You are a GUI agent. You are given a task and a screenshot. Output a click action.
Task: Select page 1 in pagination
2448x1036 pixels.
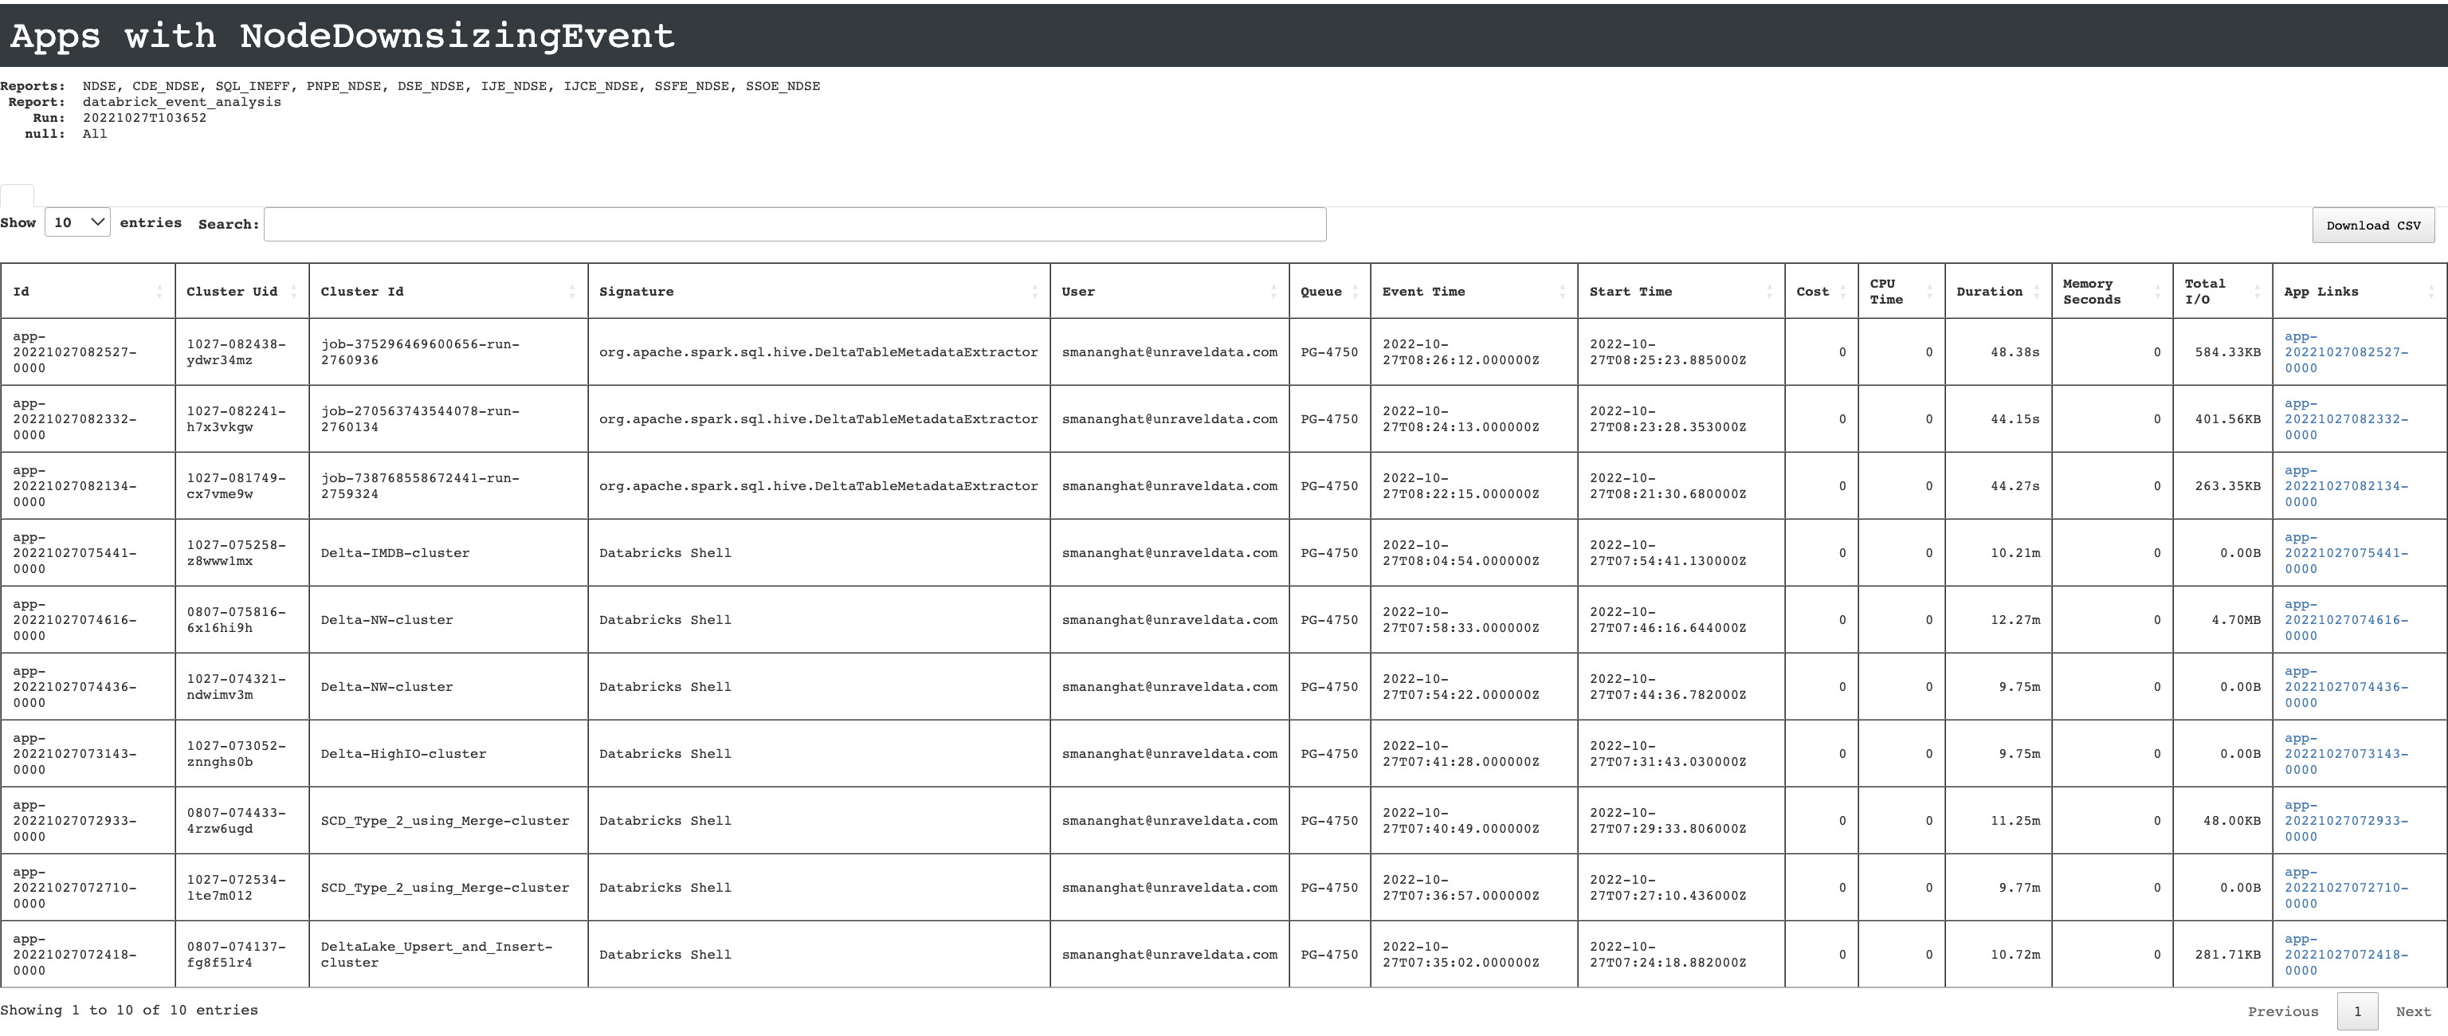coord(2357,1011)
